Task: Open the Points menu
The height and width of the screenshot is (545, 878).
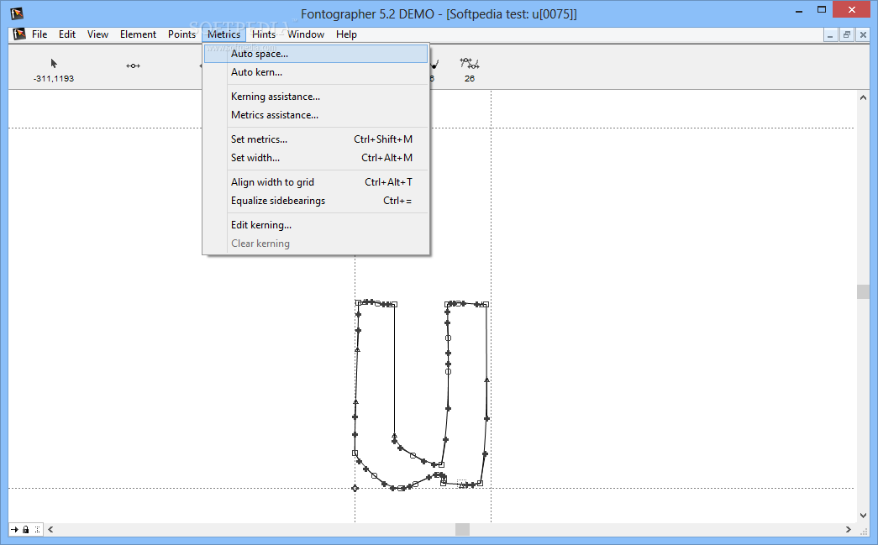Action: [x=182, y=34]
